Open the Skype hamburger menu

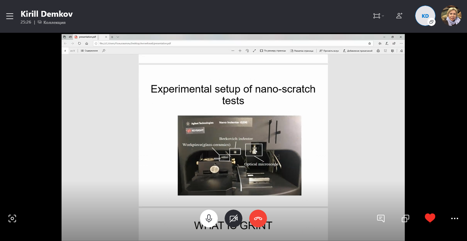[10, 16]
